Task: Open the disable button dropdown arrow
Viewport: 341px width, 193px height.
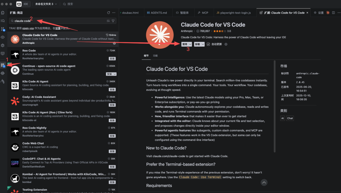Action: pyautogui.click(x=190, y=44)
